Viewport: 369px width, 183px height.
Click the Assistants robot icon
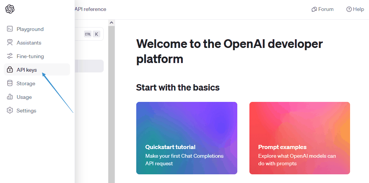[x=9, y=43]
